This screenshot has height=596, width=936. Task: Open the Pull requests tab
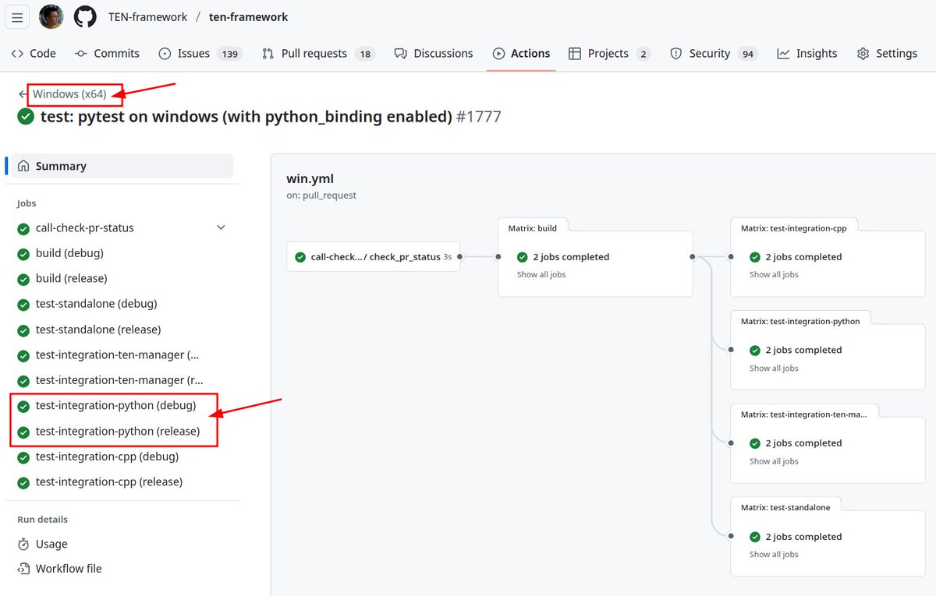click(318, 53)
